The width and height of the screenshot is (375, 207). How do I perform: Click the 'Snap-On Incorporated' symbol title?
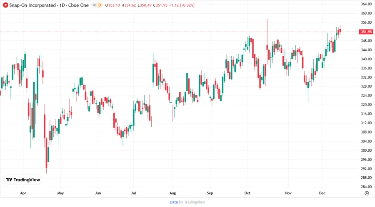coord(32,5)
